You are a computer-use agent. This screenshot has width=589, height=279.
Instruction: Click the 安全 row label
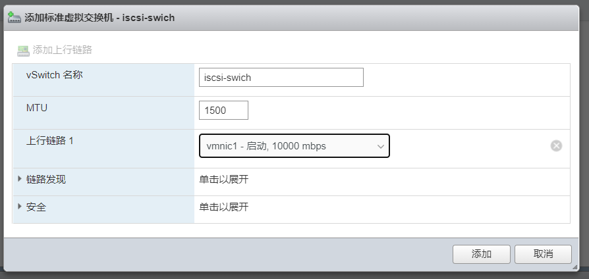point(36,207)
